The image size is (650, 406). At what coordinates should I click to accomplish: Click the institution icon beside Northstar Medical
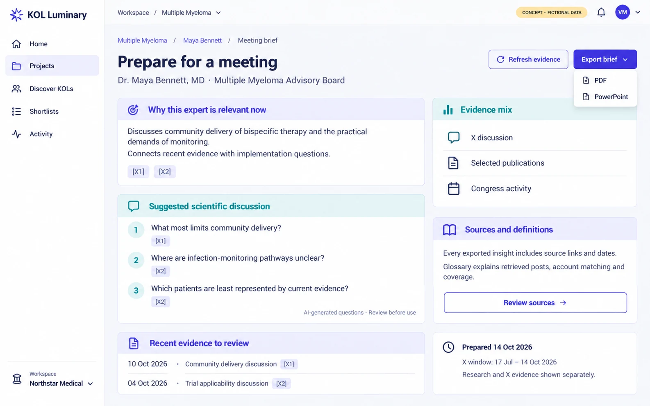[x=17, y=379]
